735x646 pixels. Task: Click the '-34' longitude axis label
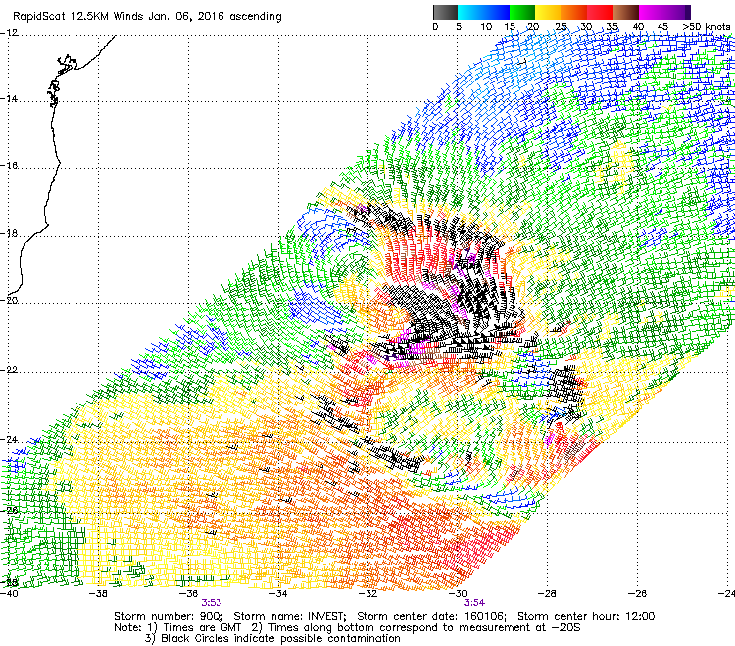pyautogui.click(x=278, y=594)
